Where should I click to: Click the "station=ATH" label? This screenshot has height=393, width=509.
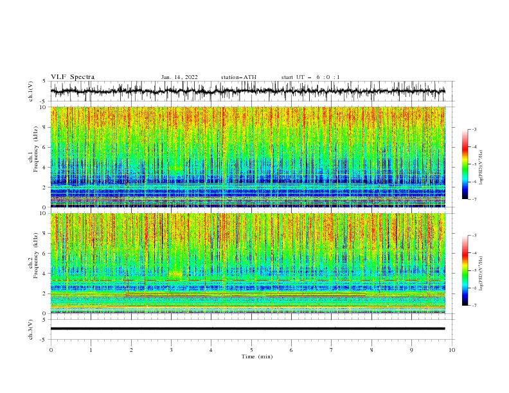238,77
